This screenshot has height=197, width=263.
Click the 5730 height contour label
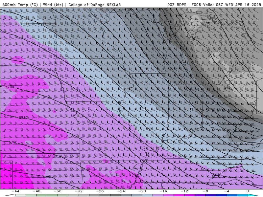coord(23,118)
